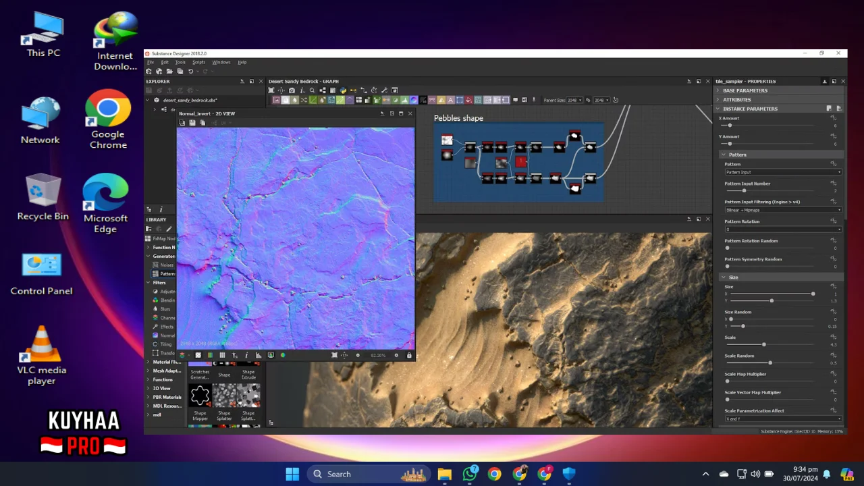Click the wrench tools icon in graph toolbar
864x486 pixels.
click(384, 90)
